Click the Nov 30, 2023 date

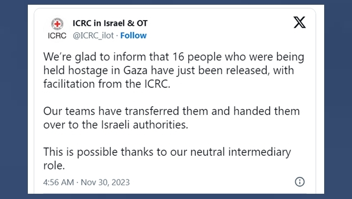[x=105, y=182]
